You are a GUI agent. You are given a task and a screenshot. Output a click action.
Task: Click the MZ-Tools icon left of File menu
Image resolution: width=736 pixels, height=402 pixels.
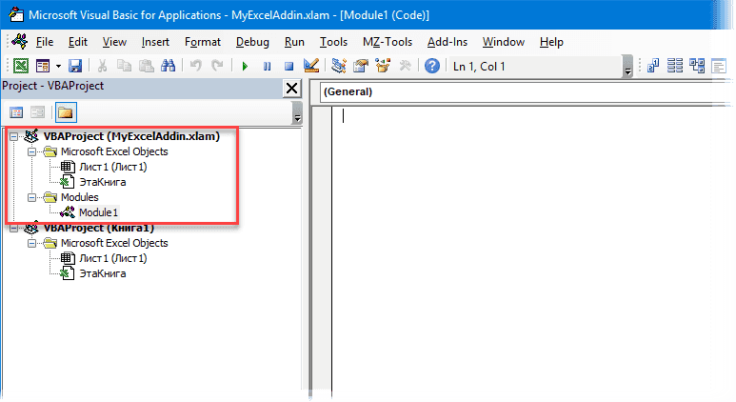[x=20, y=41]
